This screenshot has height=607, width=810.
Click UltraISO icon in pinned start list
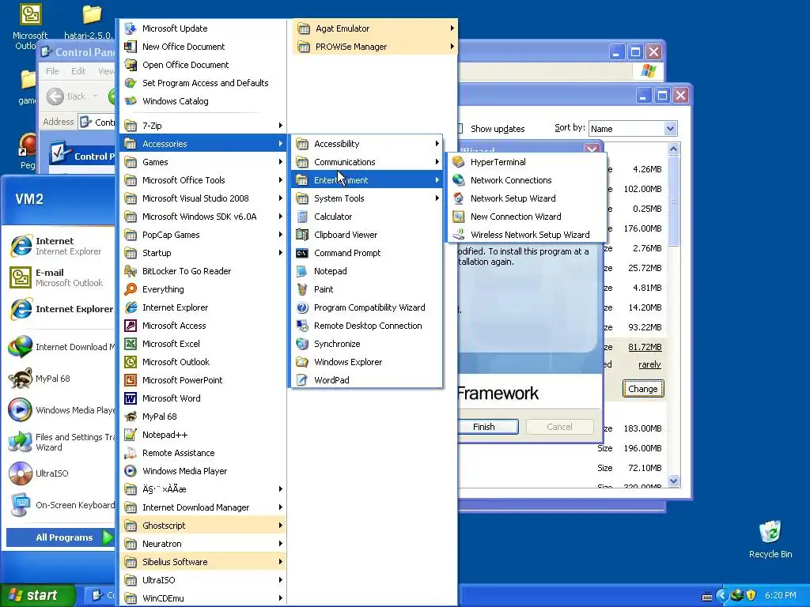click(21, 473)
